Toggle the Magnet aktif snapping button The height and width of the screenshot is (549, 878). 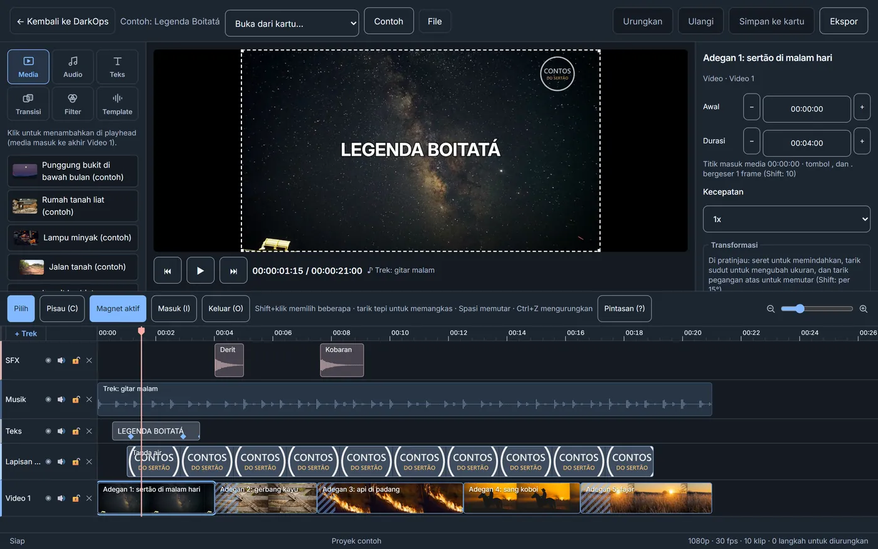(x=118, y=309)
